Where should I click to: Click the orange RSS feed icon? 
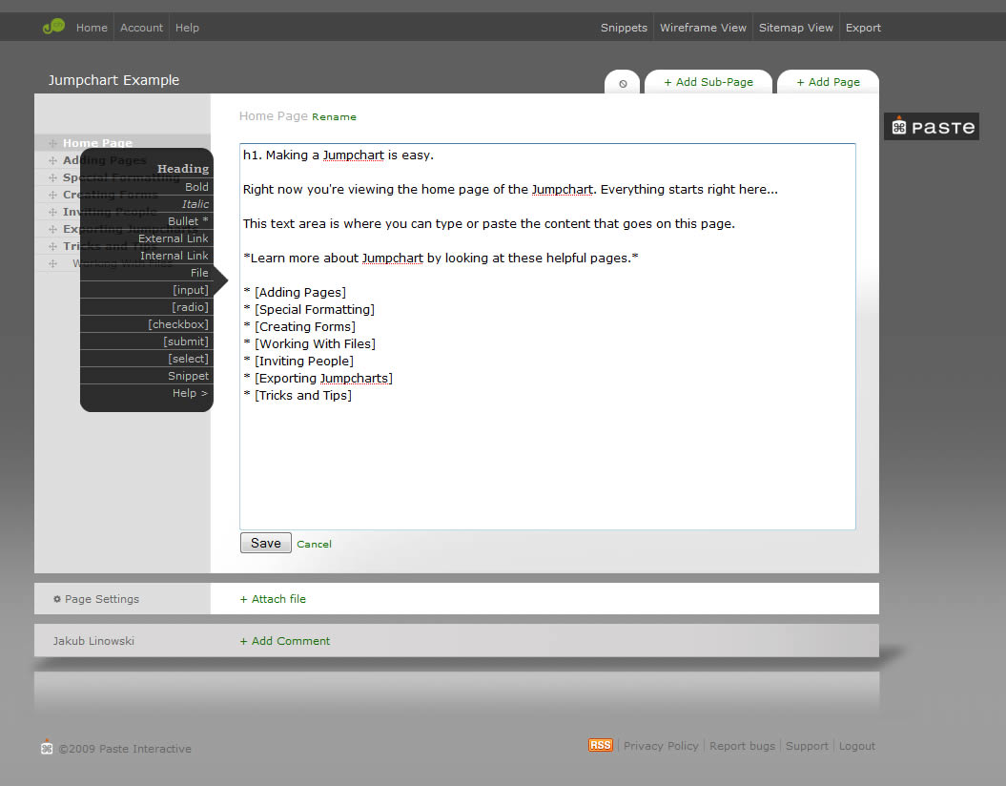(601, 746)
